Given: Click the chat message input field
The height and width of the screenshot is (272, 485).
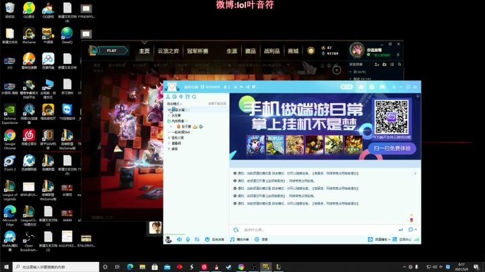Looking at the screenshot, I should click(x=317, y=230).
